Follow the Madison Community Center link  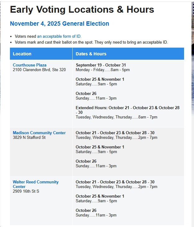[39, 133]
